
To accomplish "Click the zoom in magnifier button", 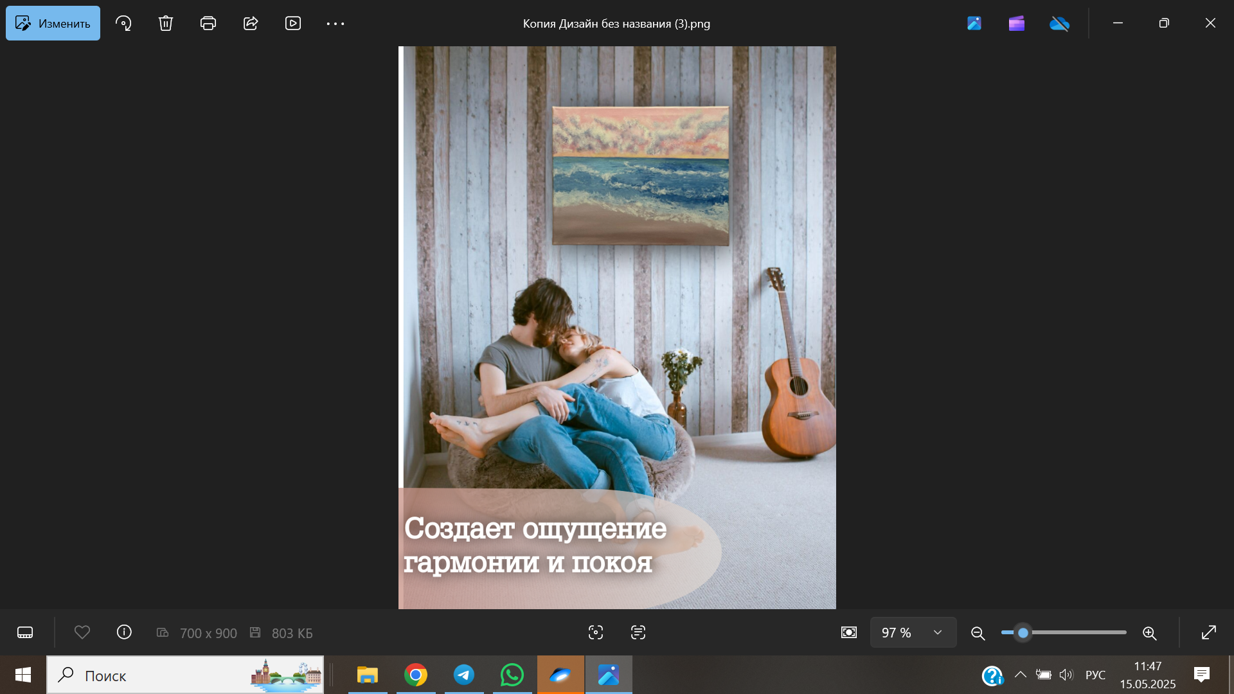I will [1150, 633].
